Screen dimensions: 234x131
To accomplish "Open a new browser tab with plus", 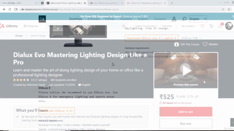I will pyautogui.click(x=172, y=3).
